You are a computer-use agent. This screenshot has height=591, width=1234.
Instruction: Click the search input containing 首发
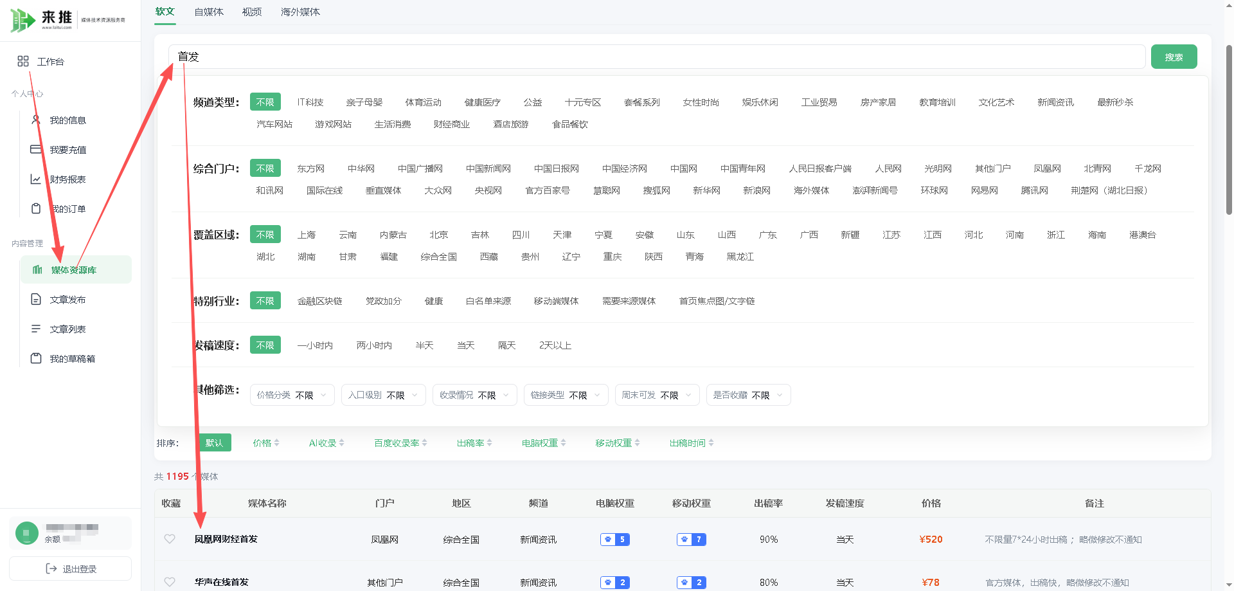[x=657, y=57]
